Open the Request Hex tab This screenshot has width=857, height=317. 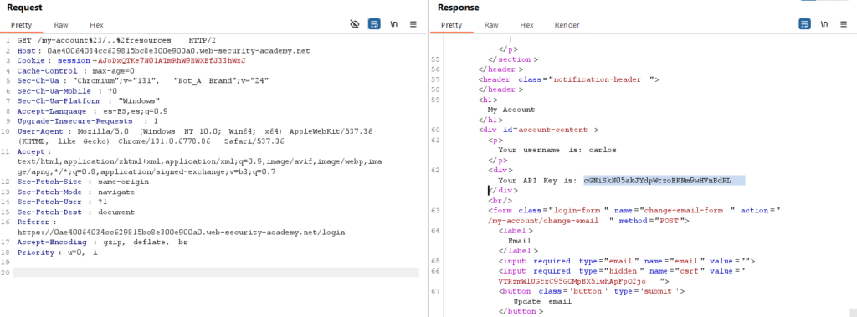point(97,25)
